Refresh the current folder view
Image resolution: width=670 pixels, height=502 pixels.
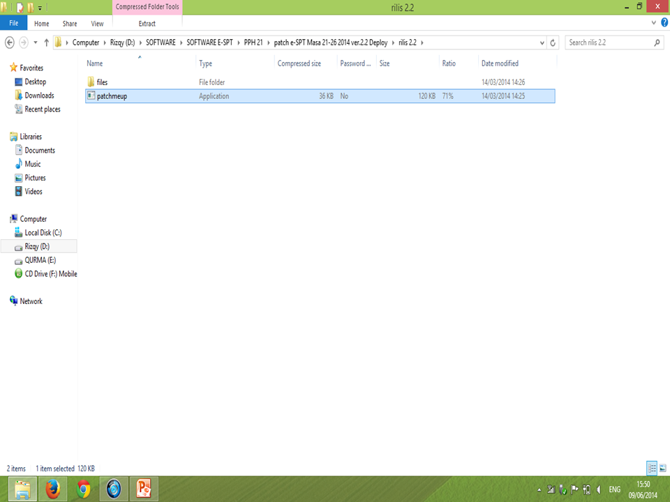pyautogui.click(x=553, y=43)
